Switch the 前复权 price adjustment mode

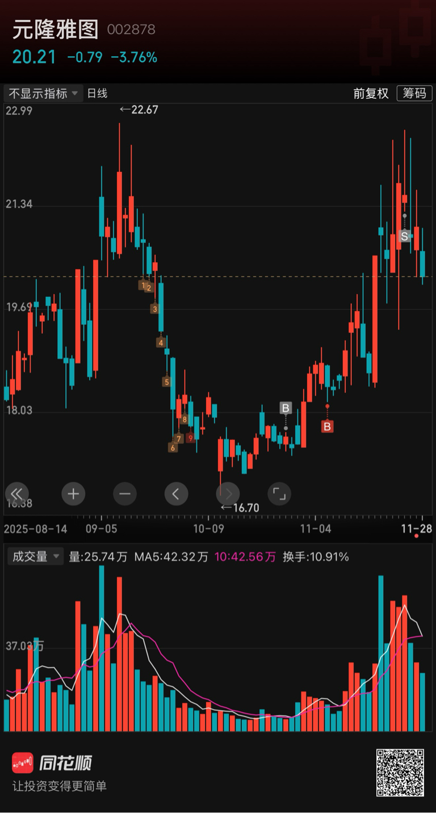[x=371, y=93]
